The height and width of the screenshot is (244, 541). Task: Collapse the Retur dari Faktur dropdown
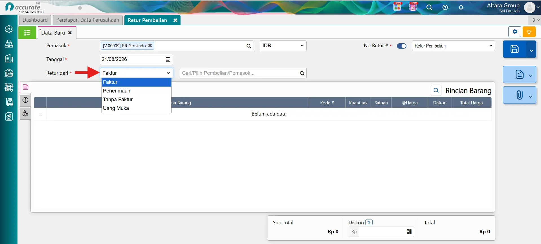click(x=137, y=73)
